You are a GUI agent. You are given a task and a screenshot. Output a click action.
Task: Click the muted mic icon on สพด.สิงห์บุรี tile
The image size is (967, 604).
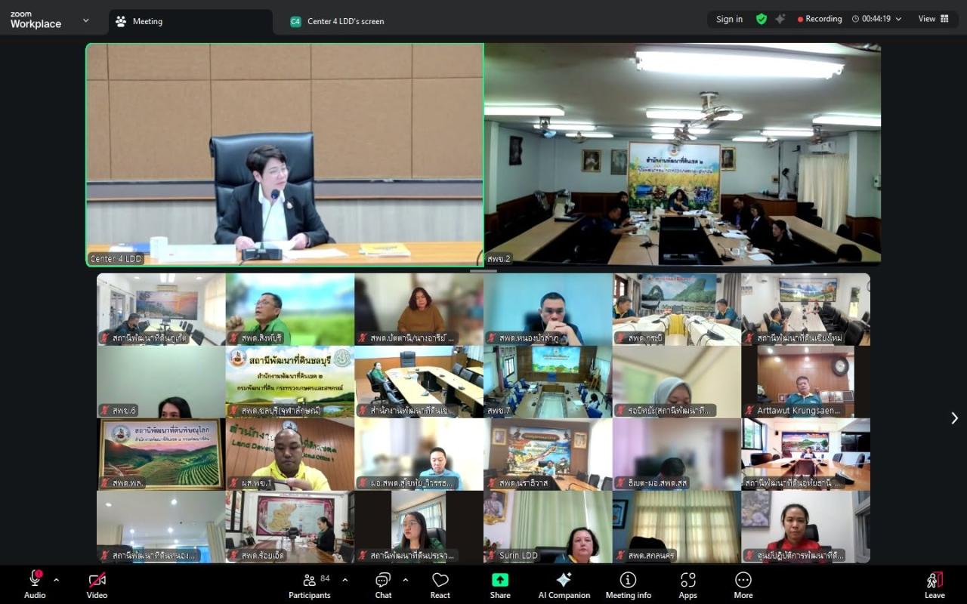tap(234, 338)
